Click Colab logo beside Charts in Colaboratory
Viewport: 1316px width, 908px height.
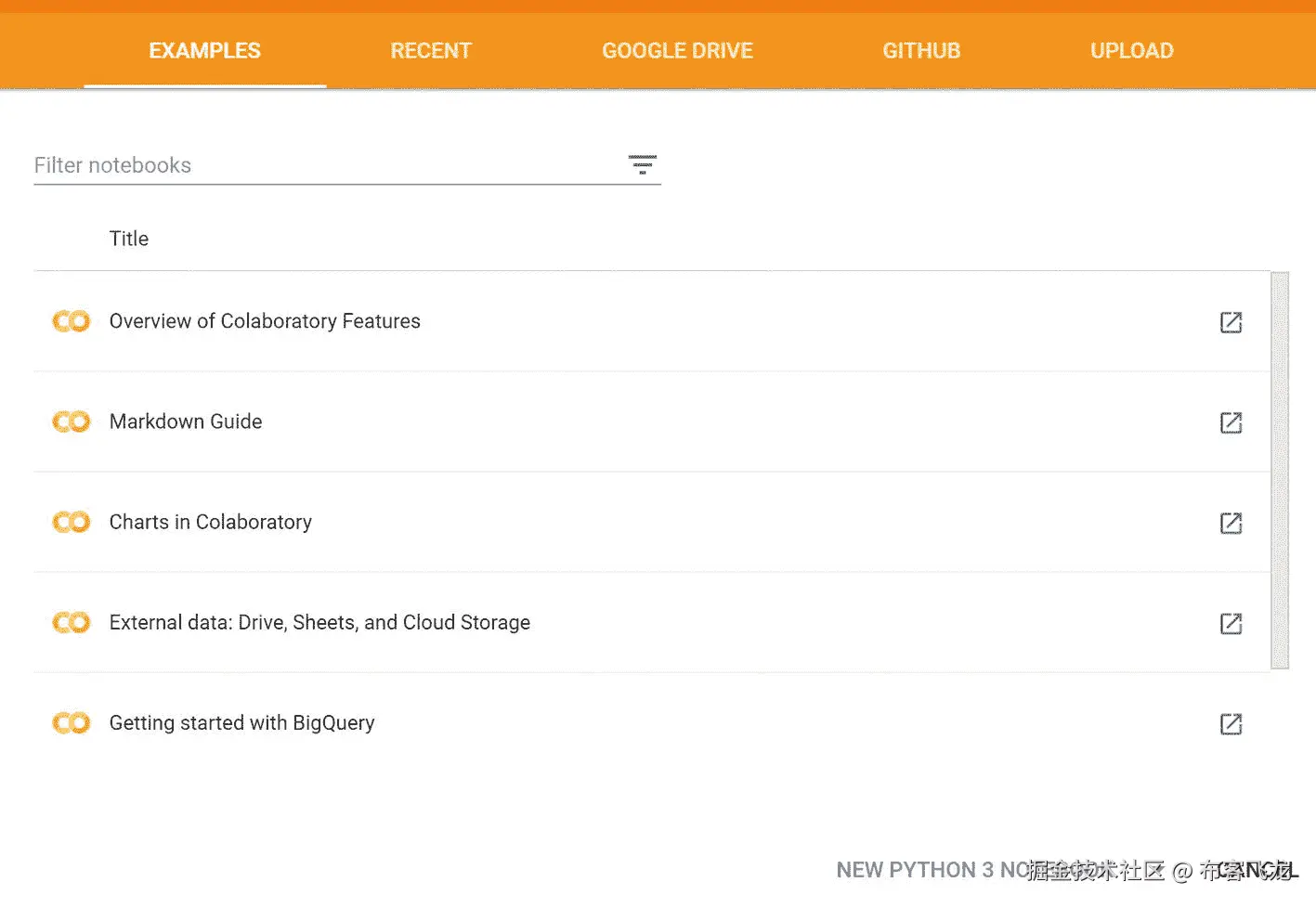coord(72,522)
